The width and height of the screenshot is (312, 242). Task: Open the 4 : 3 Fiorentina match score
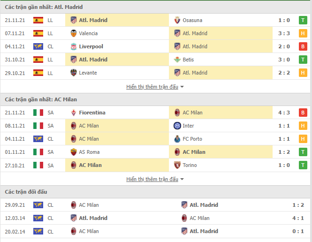click(x=284, y=113)
